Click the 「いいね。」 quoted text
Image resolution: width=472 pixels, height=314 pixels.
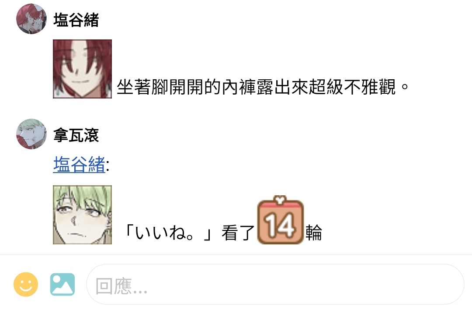(x=169, y=233)
